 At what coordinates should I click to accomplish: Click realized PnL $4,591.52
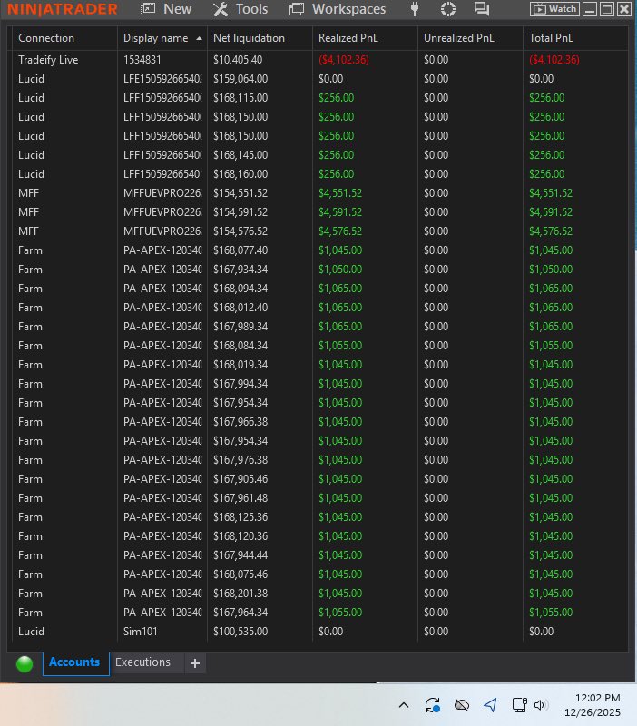pos(340,212)
